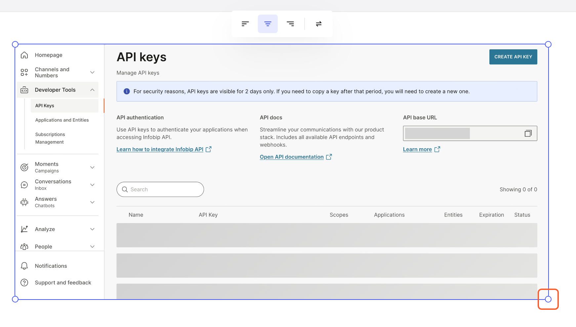Click the Homepage house icon
576x327 pixels.
(x=24, y=55)
